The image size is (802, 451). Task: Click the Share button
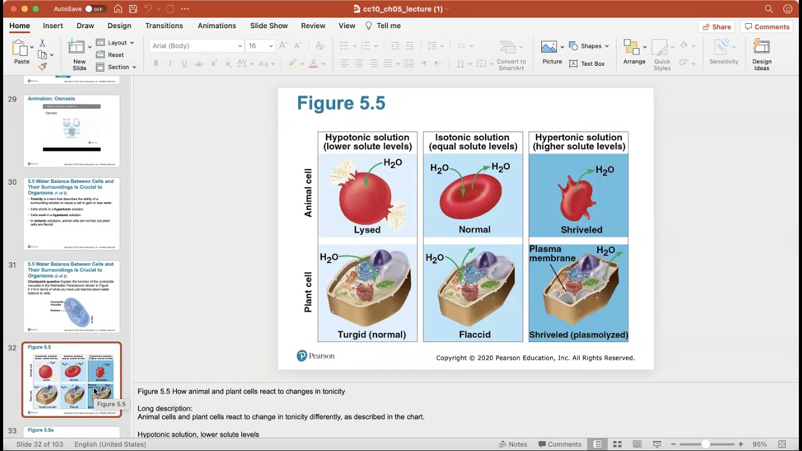(716, 27)
